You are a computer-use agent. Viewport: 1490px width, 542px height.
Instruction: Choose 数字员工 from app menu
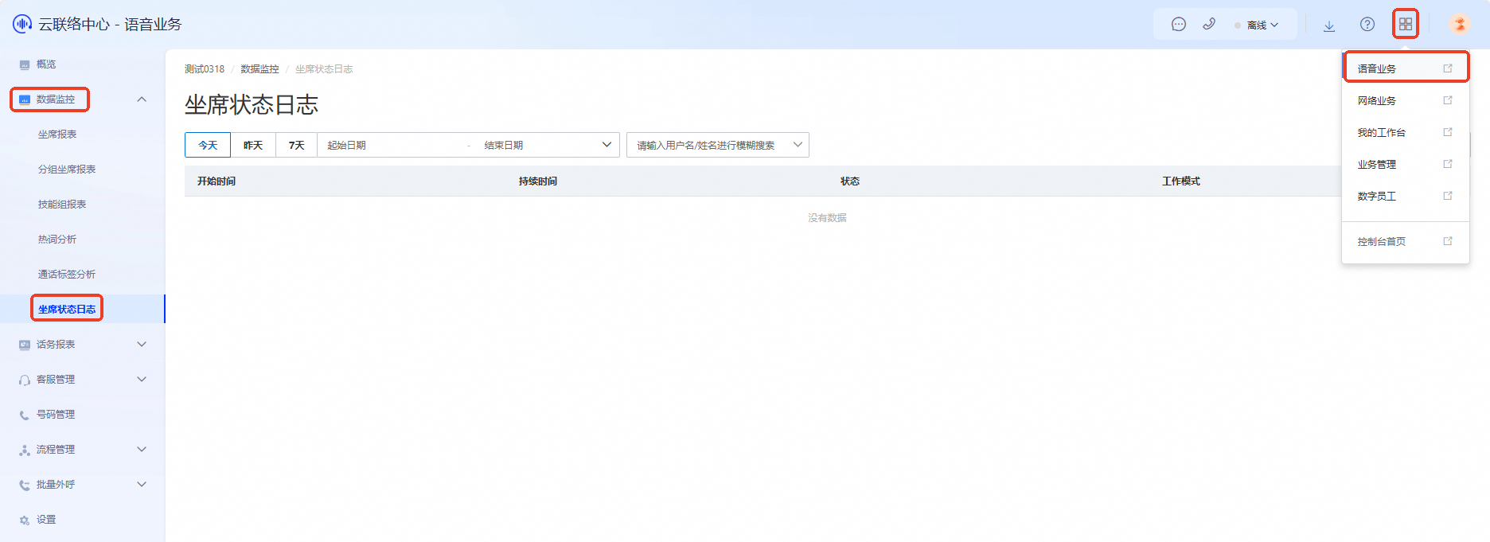(1406, 196)
